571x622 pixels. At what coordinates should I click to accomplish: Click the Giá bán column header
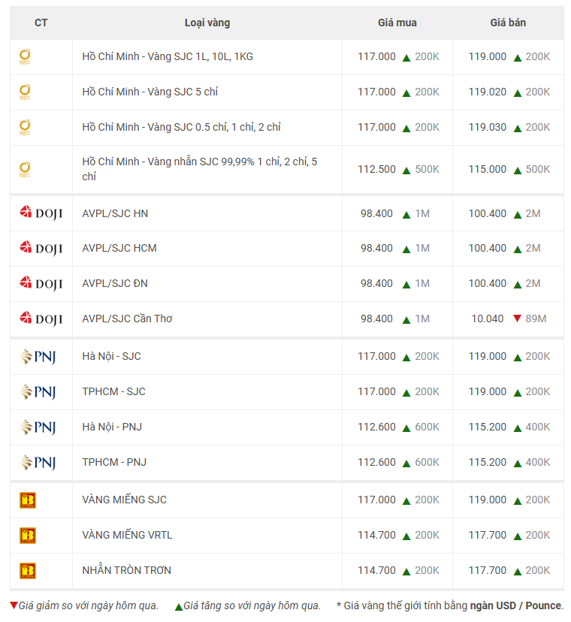(508, 23)
